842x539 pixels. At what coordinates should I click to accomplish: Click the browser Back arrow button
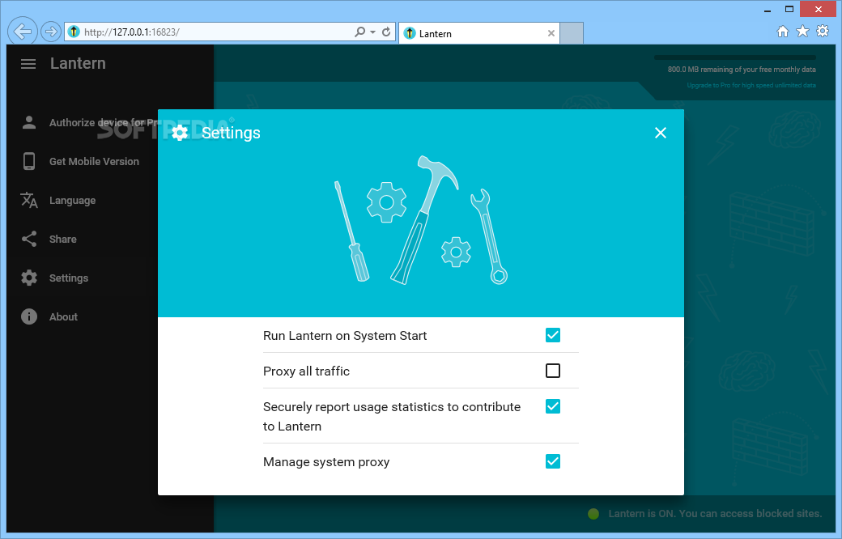coord(22,32)
